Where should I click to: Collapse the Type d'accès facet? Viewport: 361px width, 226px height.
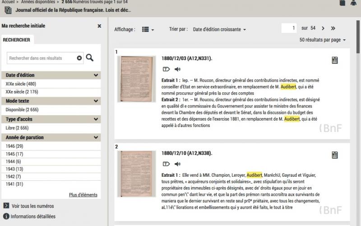[x=96, y=119]
